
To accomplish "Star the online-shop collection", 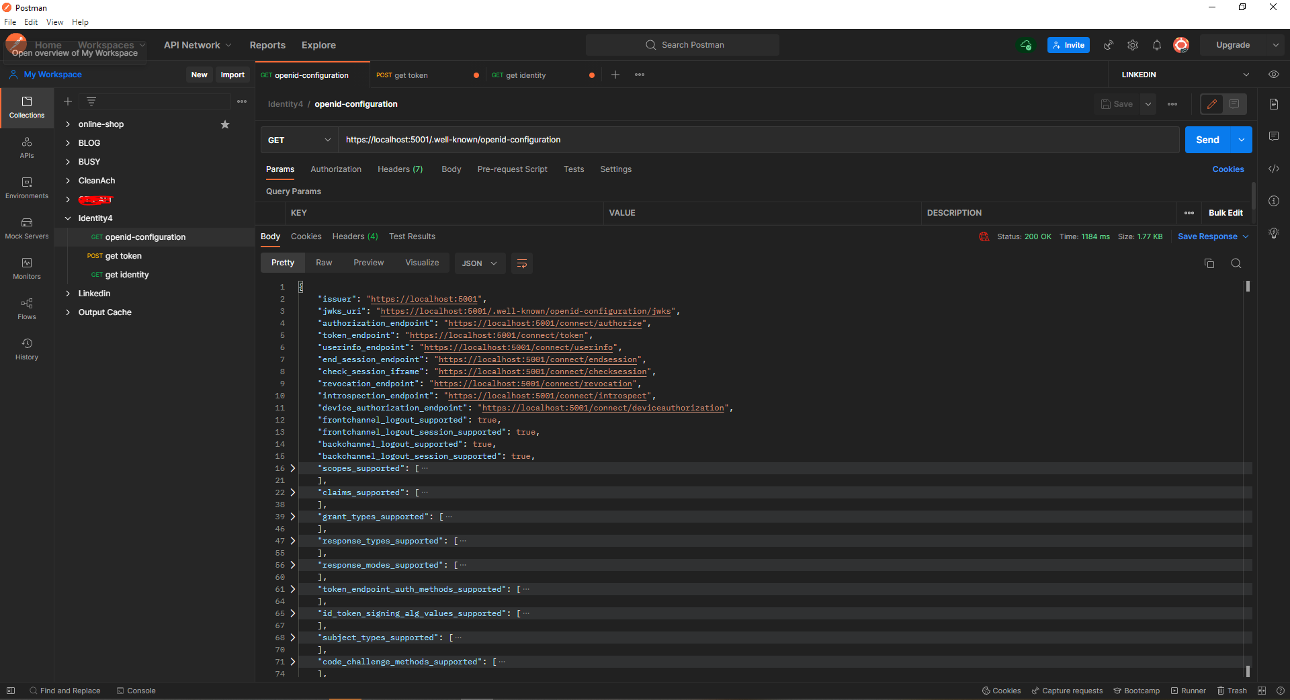I will [225, 124].
